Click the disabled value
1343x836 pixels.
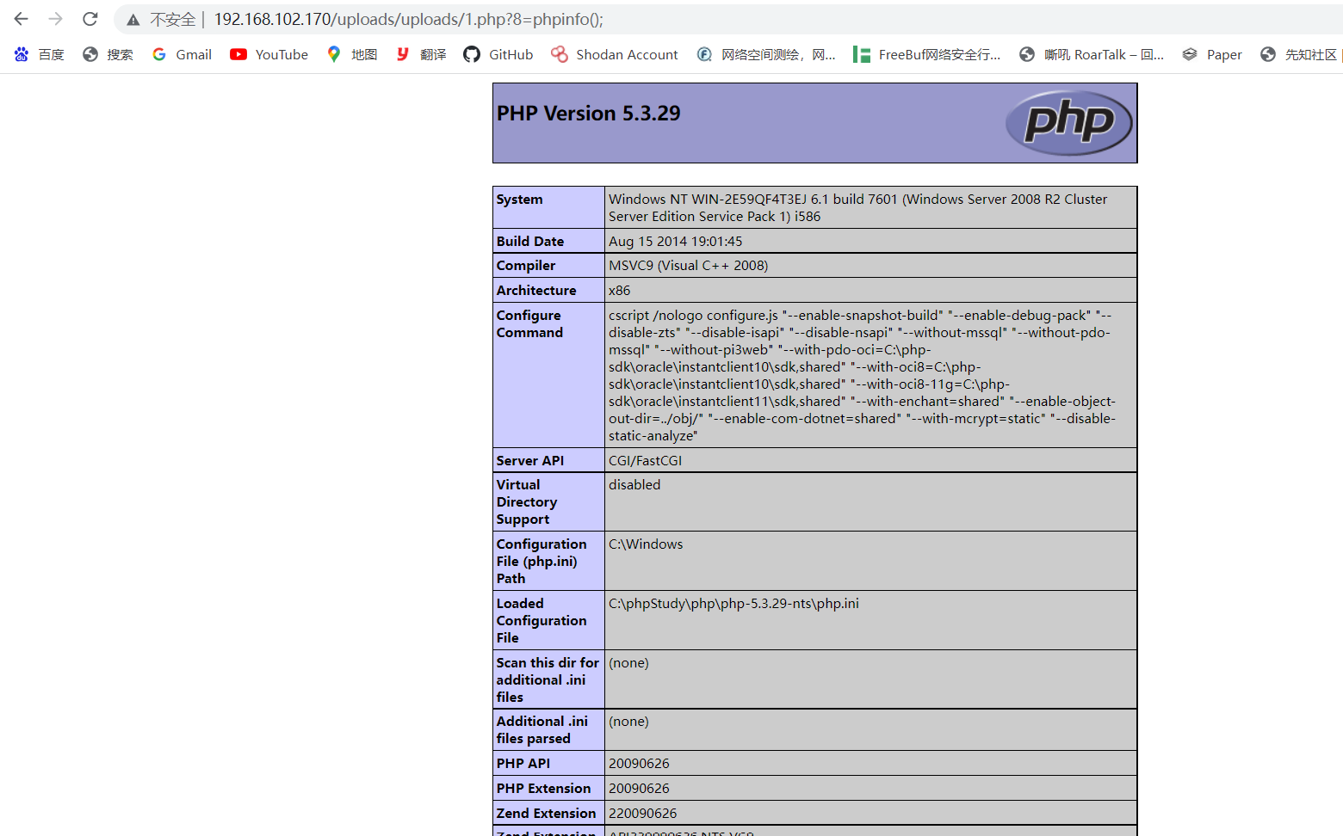[634, 484]
